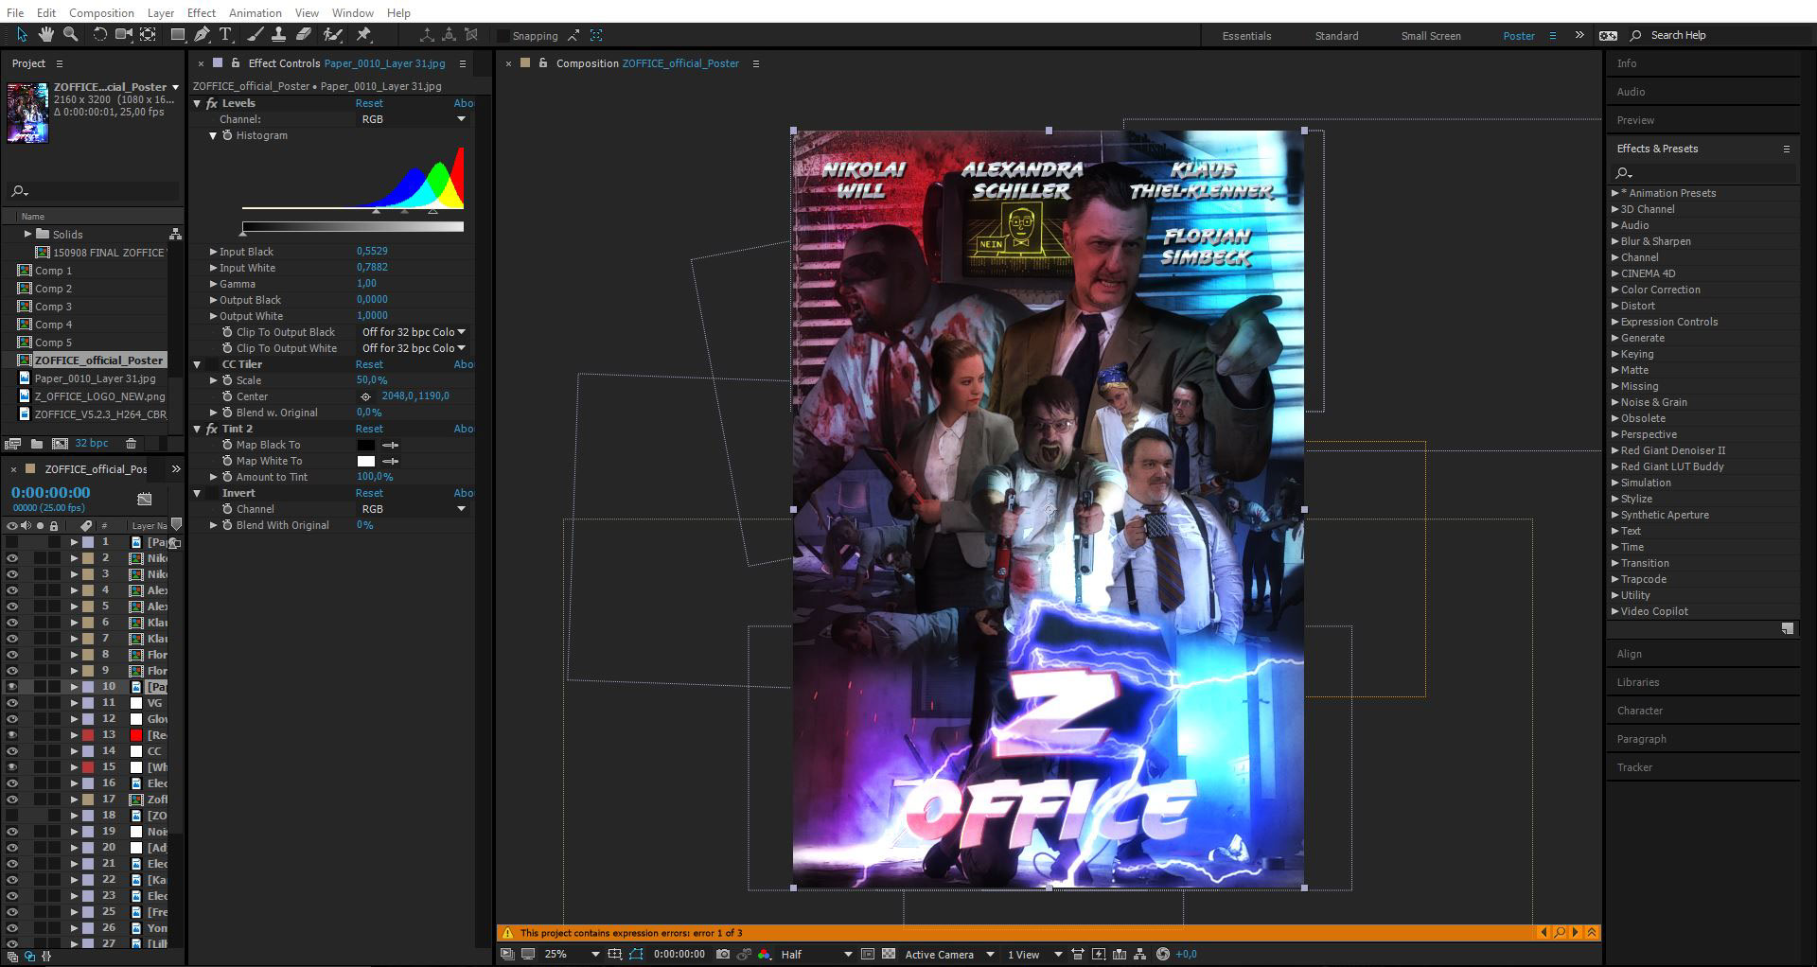Toggle the Levels effect fx switch
The height and width of the screenshot is (967, 1817).
coord(212,103)
